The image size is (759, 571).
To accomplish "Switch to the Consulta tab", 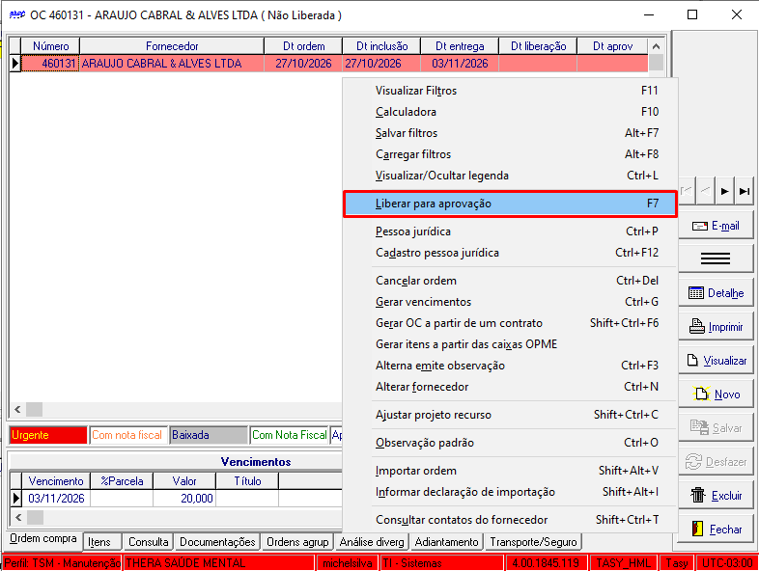I will click(148, 542).
